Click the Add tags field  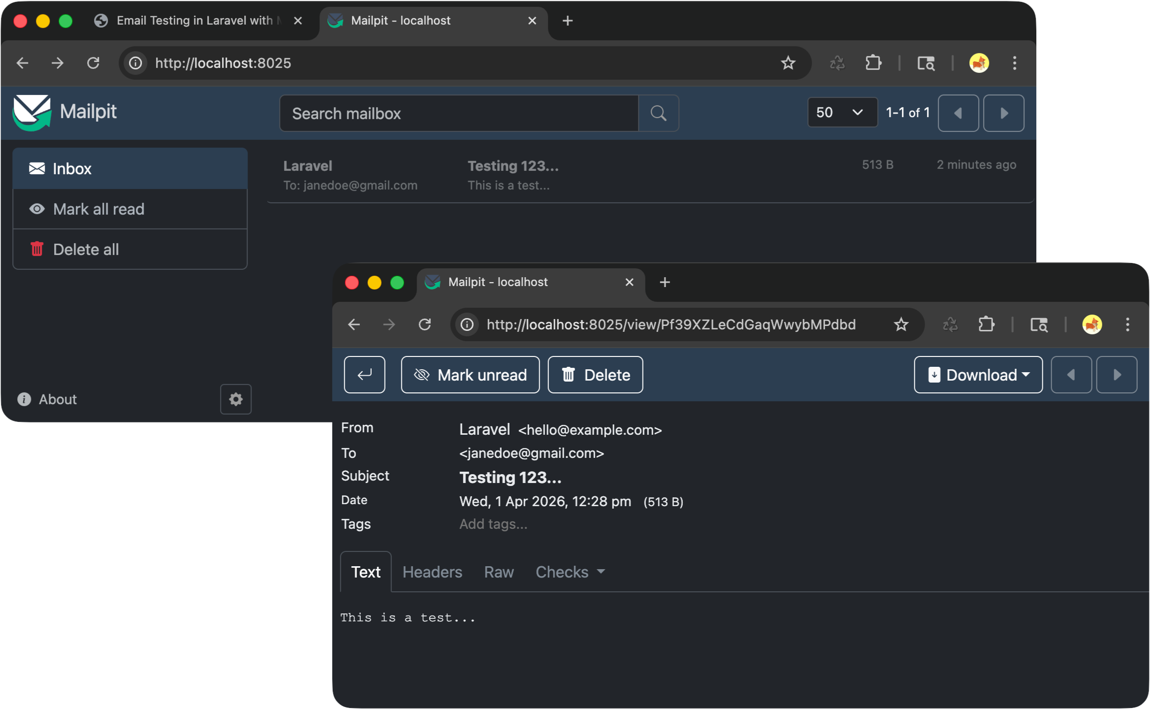[493, 524]
